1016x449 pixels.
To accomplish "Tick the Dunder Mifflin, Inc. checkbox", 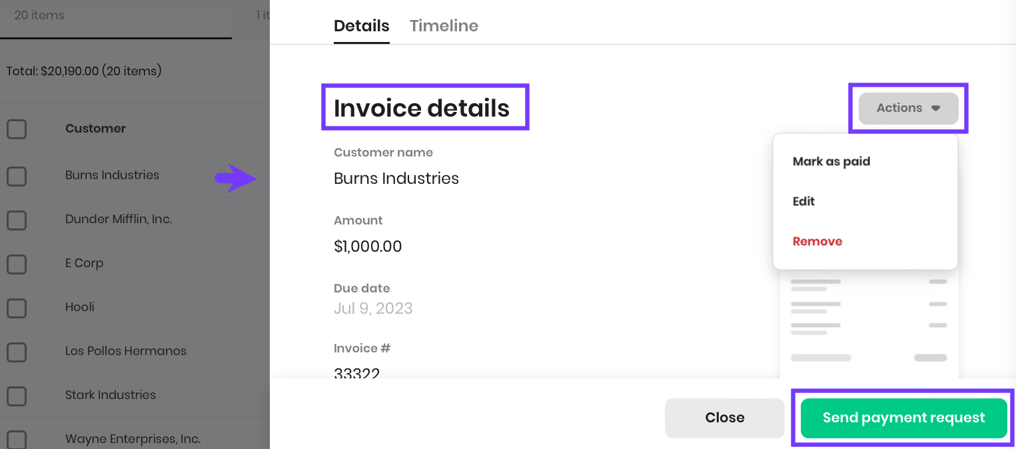I will tap(17, 220).
